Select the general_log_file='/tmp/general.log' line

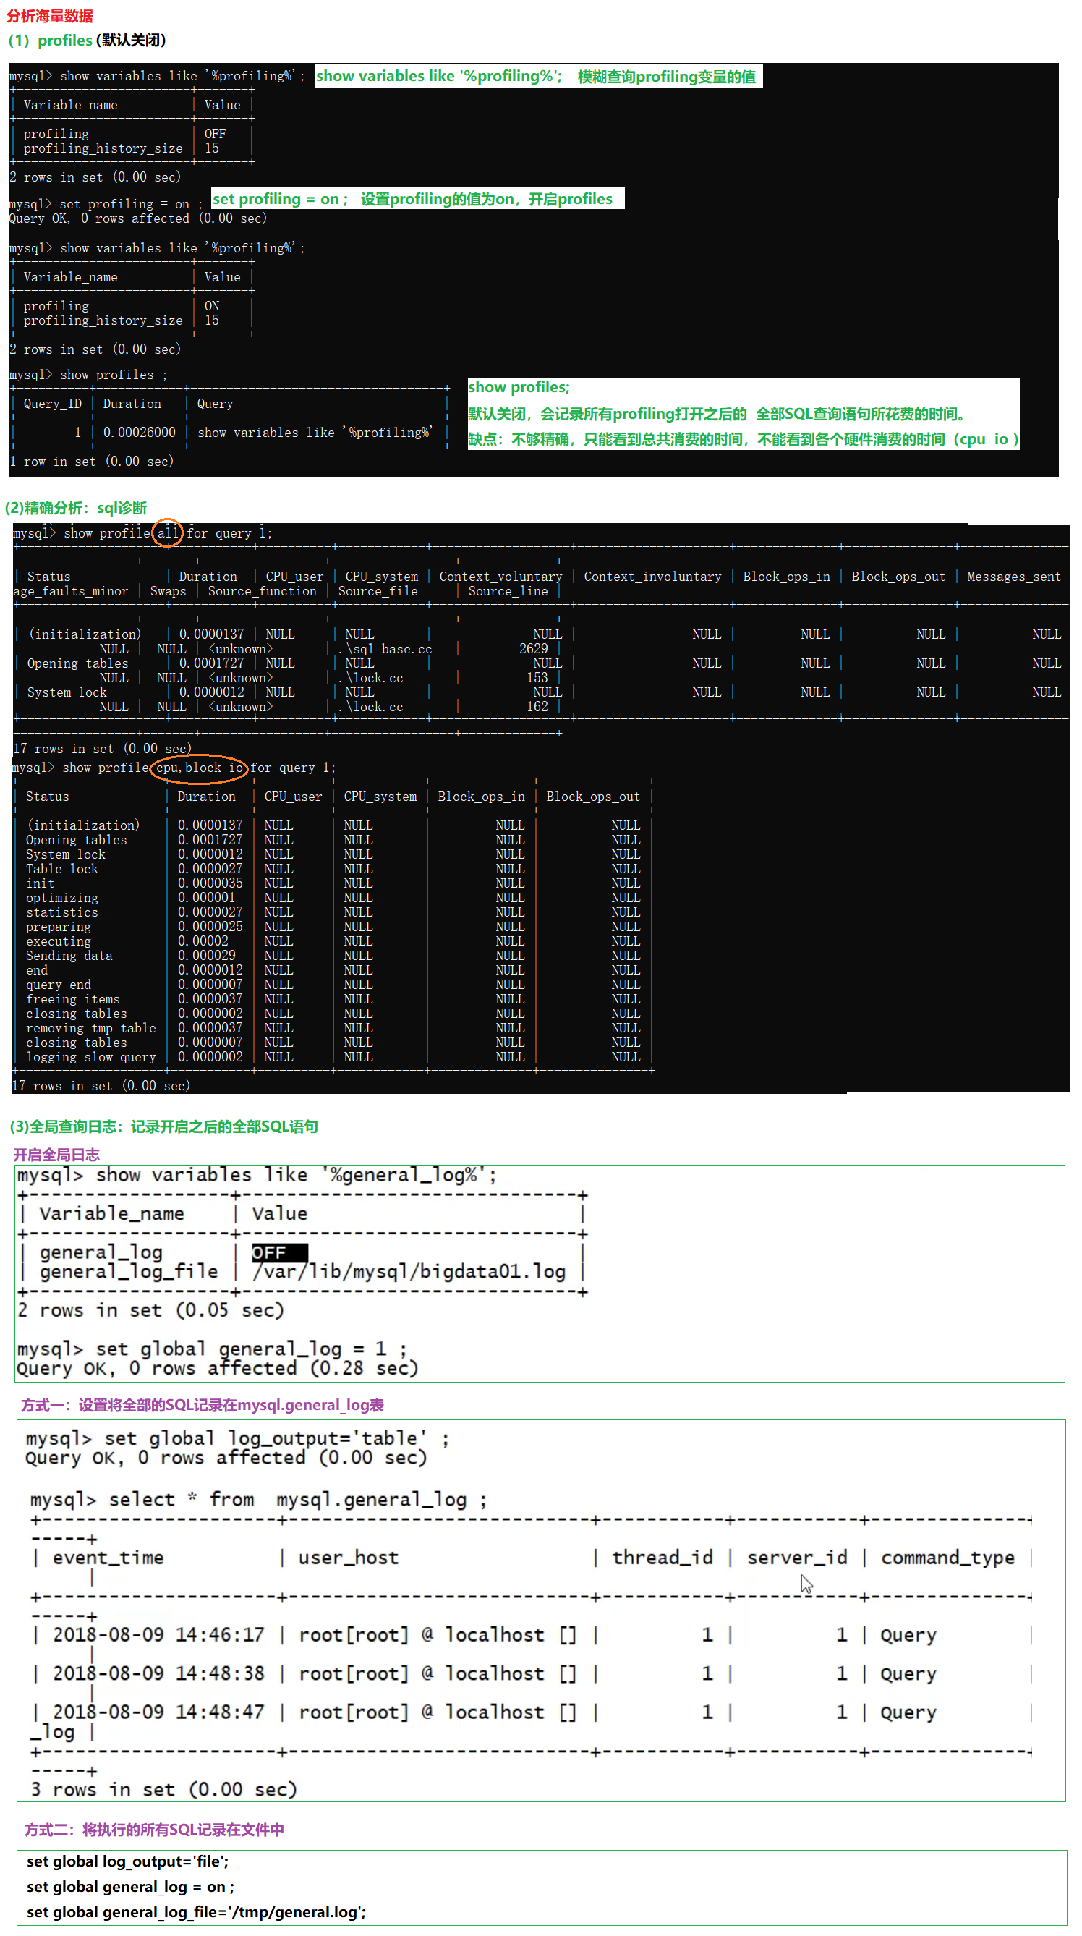[x=196, y=1912]
